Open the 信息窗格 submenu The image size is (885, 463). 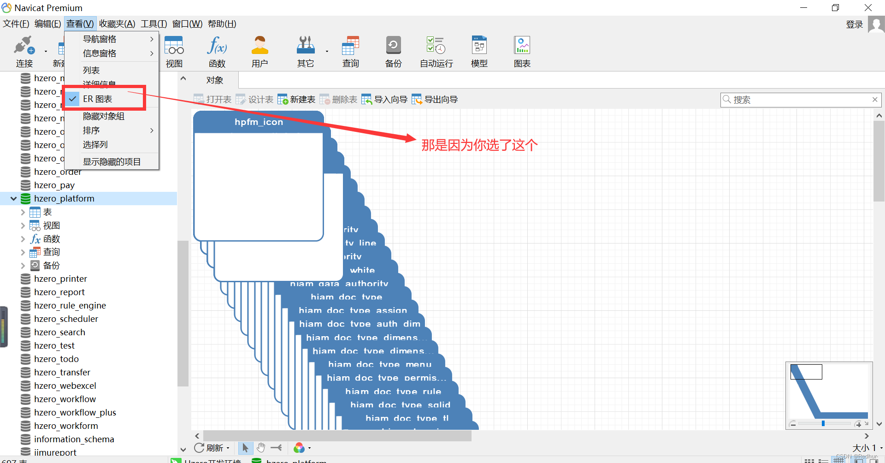112,53
